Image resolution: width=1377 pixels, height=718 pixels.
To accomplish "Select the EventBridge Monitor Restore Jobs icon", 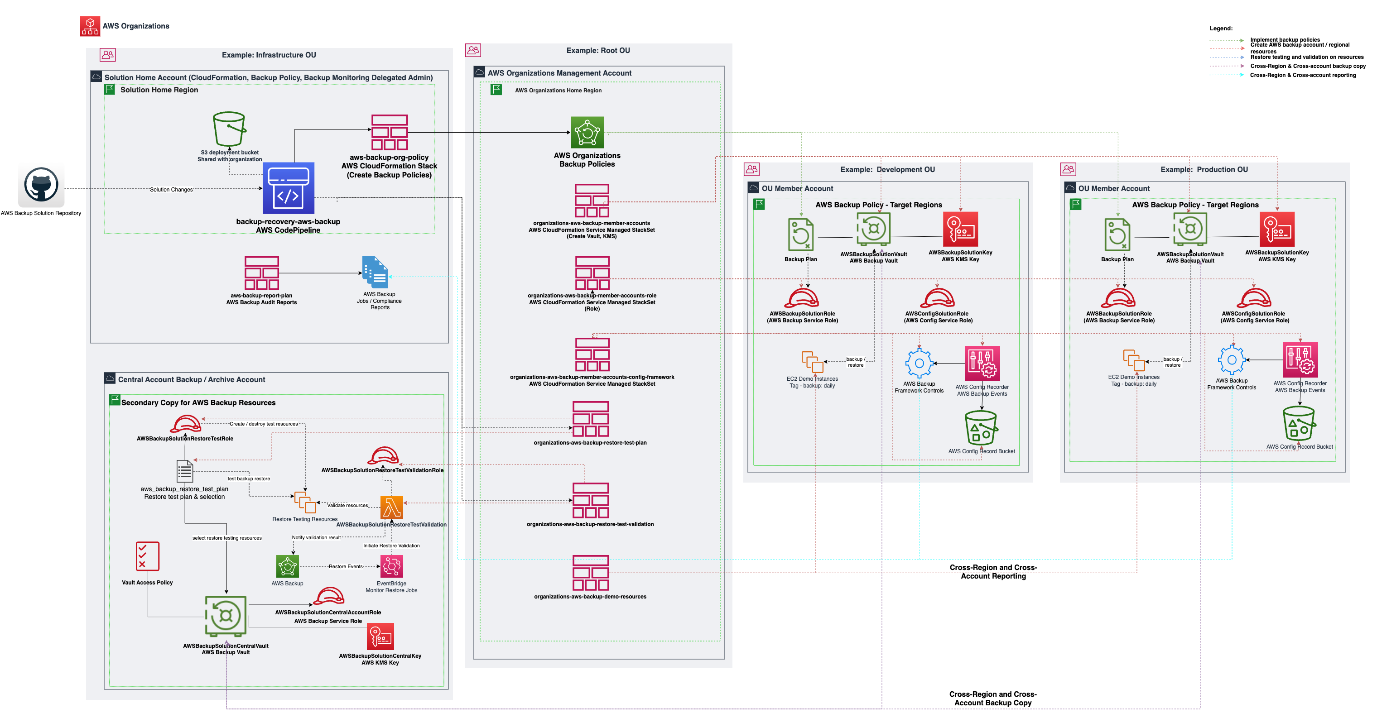I will tap(391, 566).
